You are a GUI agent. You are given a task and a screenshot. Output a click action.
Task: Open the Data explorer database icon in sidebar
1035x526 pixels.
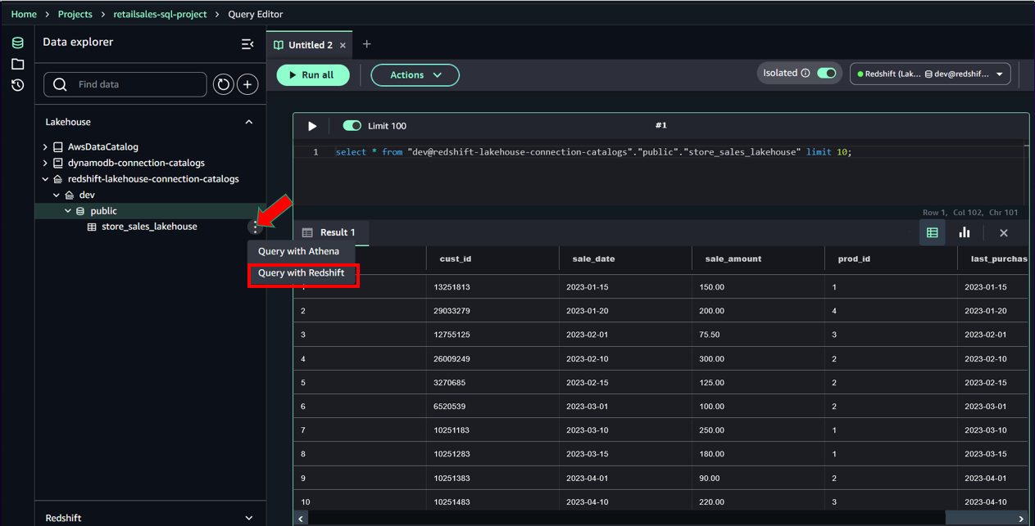[17, 43]
